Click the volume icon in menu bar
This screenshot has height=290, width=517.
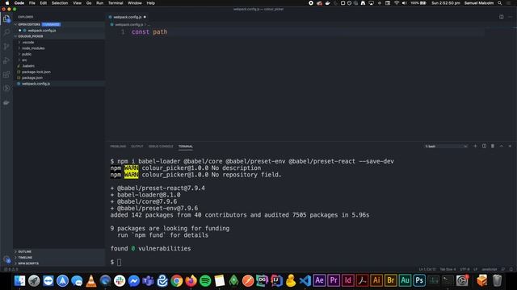(404, 3)
